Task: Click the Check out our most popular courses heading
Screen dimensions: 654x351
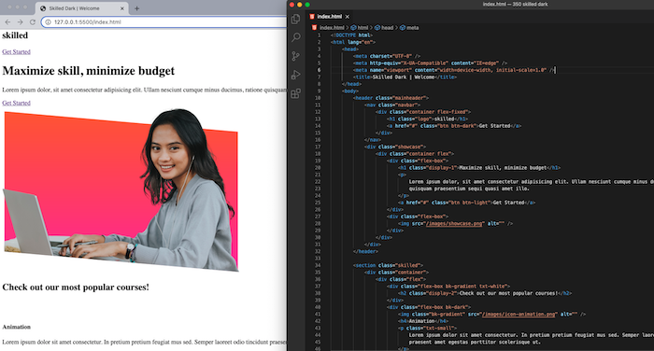Action: [76, 287]
